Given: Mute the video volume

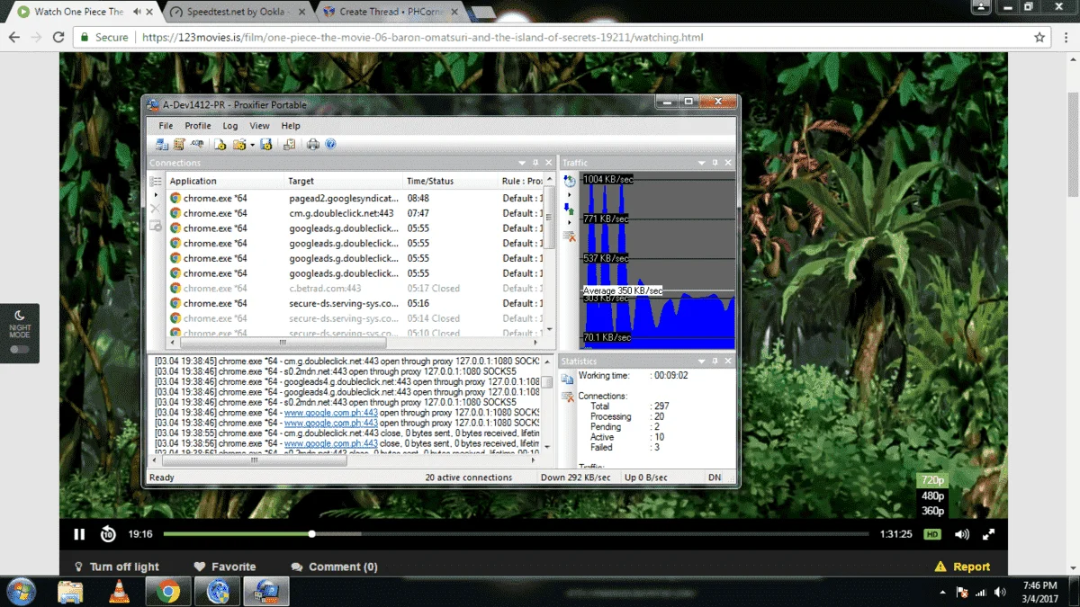Looking at the screenshot, I should point(962,534).
